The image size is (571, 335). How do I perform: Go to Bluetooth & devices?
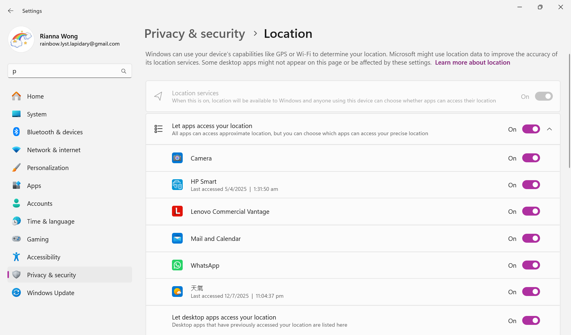[x=70, y=132]
